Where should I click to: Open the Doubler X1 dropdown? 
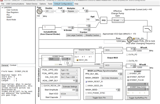tap(49, 11)
